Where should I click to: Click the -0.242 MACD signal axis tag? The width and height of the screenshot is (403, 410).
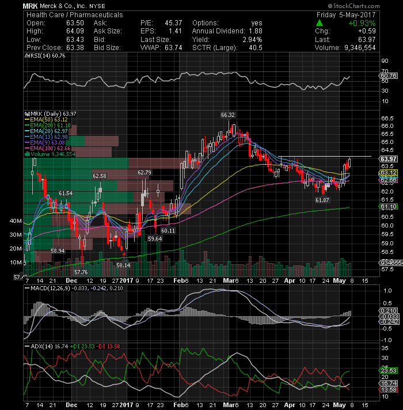pos(389,322)
